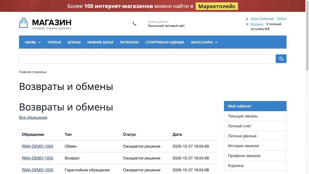
Task: Open the Платья category
Action: click(x=54, y=42)
